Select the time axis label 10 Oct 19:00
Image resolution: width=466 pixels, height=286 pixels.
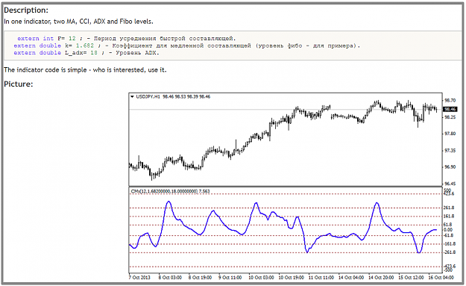(291, 277)
